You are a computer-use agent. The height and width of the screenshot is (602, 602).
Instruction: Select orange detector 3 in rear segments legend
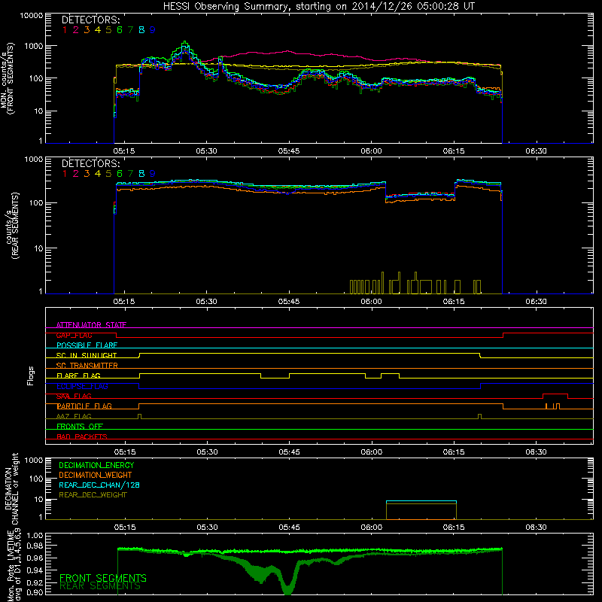pos(87,174)
